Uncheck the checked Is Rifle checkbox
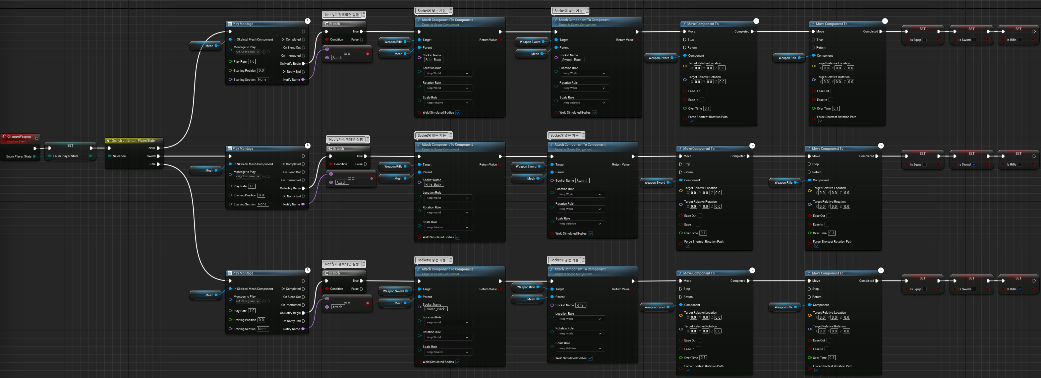This screenshot has height=378, width=1041. pos(1020,289)
